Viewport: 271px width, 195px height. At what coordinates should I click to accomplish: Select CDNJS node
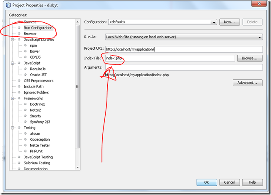pyautogui.click(x=35, y=57)
